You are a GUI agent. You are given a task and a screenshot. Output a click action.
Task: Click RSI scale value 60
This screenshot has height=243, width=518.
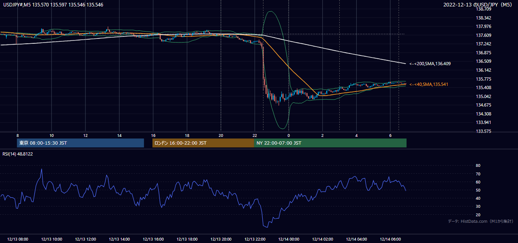(478, 182)
